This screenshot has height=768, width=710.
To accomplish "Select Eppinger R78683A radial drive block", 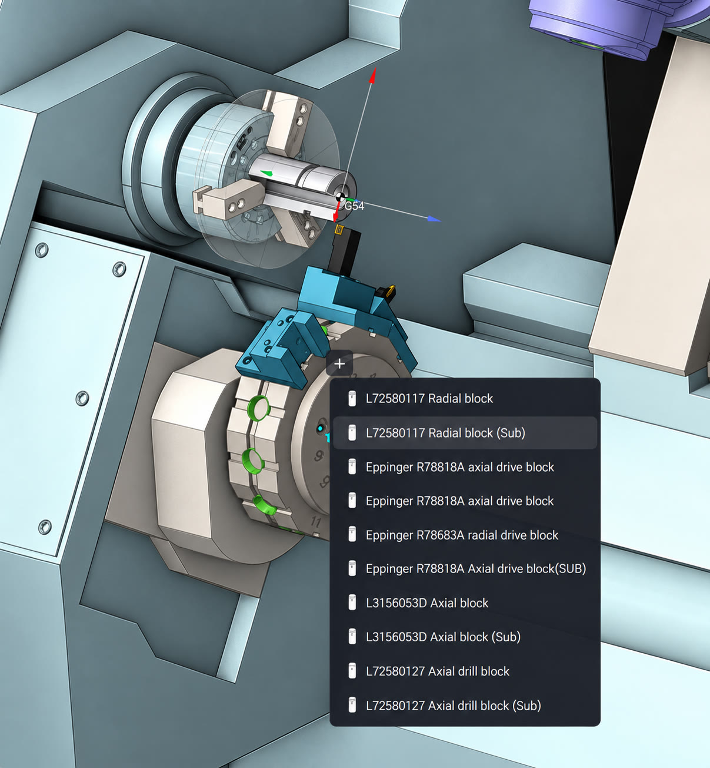I will 465,535.
